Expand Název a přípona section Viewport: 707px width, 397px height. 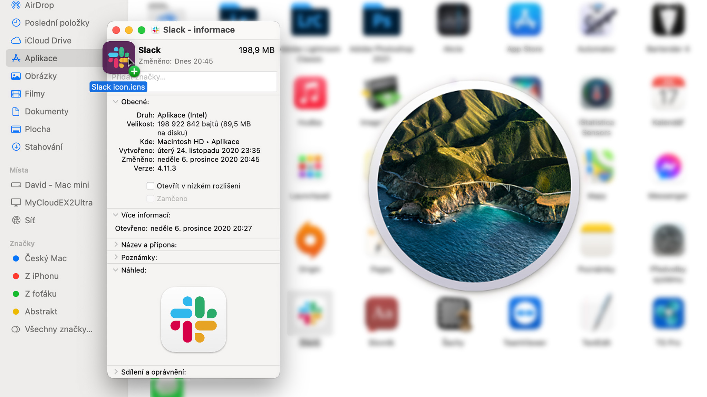tap(116, 245)
